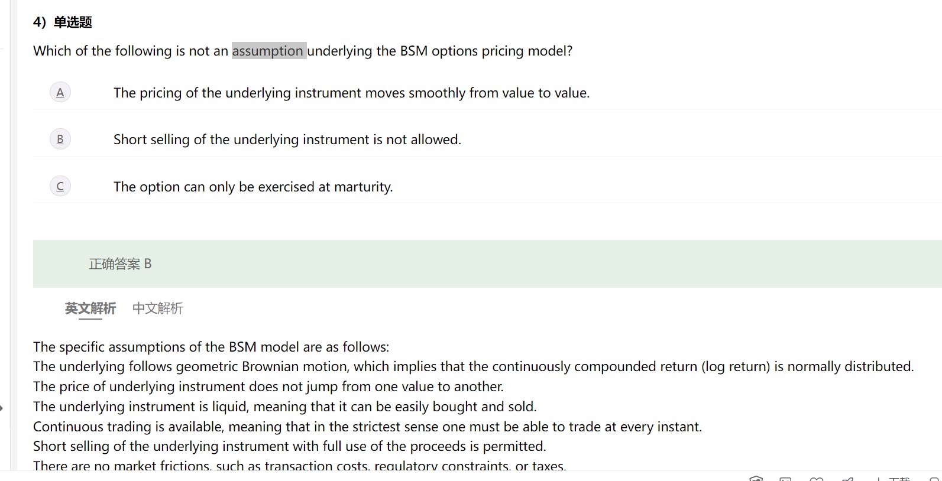This screenshot has height=481, width=942.
Task: Switch to the 中文解析 tab
Action: pos(158,308)
